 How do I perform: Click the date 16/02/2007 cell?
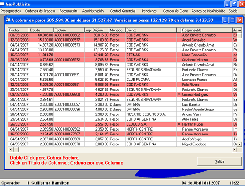tap(19, 55)
